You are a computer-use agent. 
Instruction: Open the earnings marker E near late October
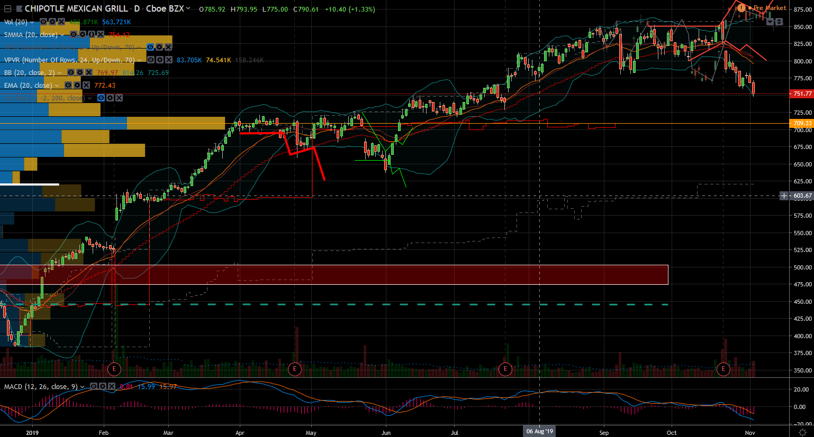point(723,369)
